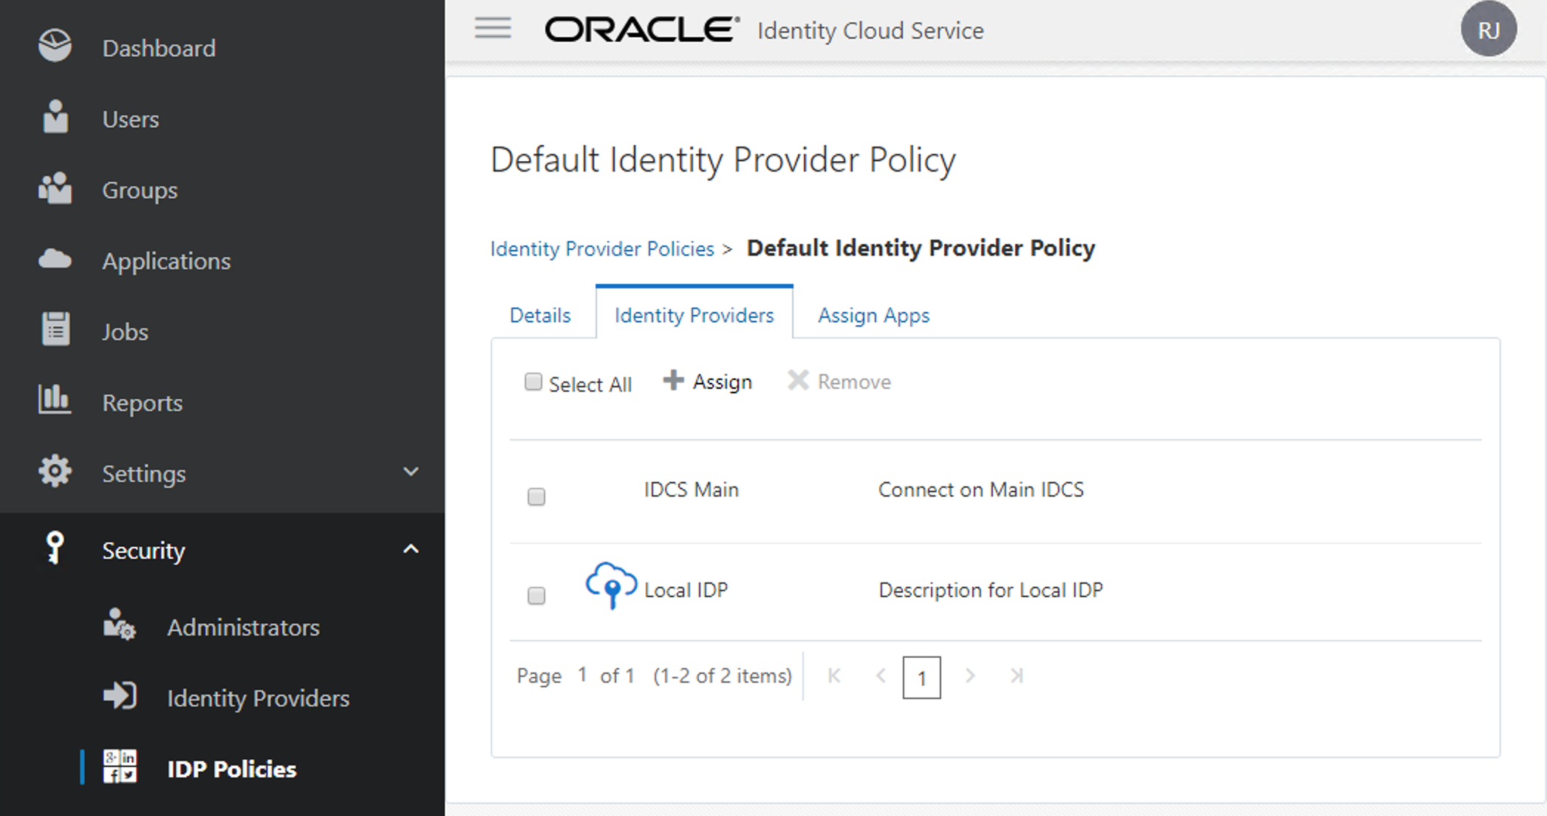Click the '(1-2 of 2 items)' pagination text
The width and height of the screenshot is (1547, 816).
pyautogui.click(x=722, y=676)
